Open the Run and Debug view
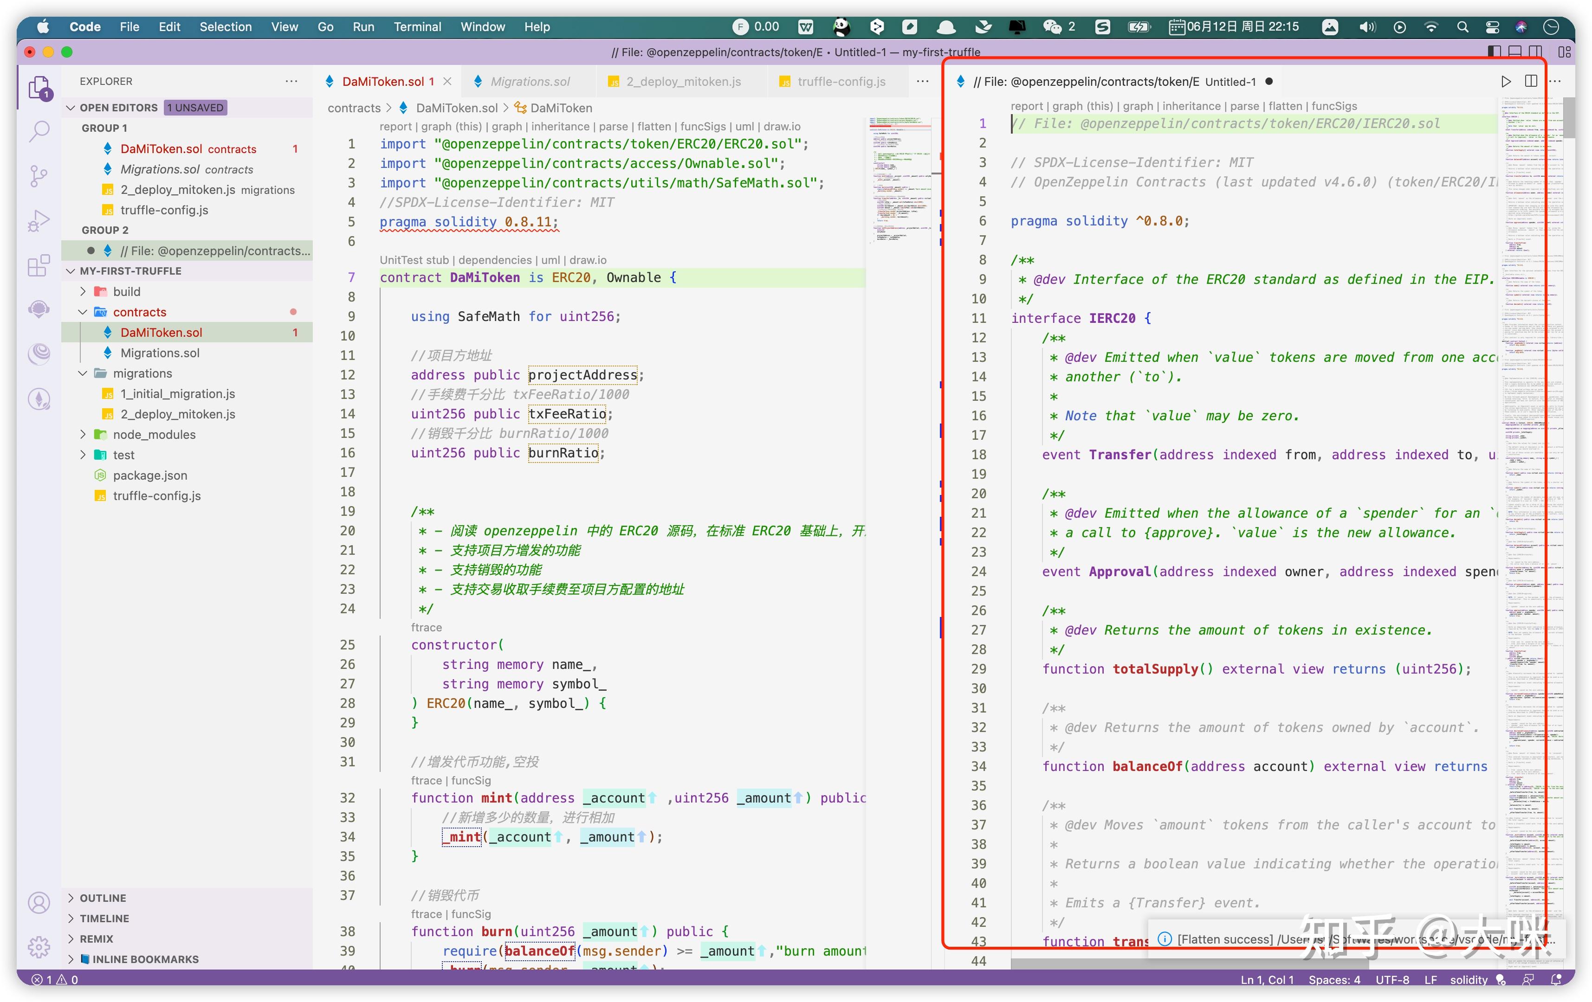Screen dimensions: 1592x1002 (39, 221)
